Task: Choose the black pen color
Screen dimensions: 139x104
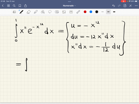Action: coord(97,12)
